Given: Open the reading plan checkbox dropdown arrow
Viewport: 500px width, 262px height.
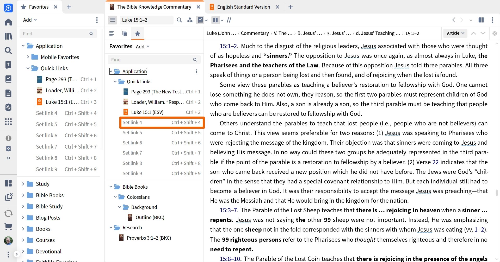Looking at the screenshot, I should pyautogui.click(x=206, y=20).
